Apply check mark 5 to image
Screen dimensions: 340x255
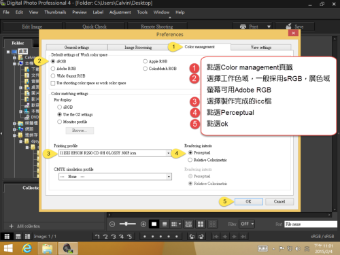click(129, 237)
